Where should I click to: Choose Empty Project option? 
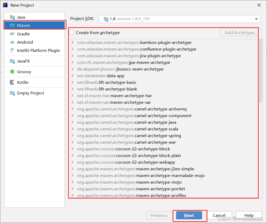[35, 93]
